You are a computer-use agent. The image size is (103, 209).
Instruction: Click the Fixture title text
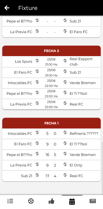click(x=28, y=8)
